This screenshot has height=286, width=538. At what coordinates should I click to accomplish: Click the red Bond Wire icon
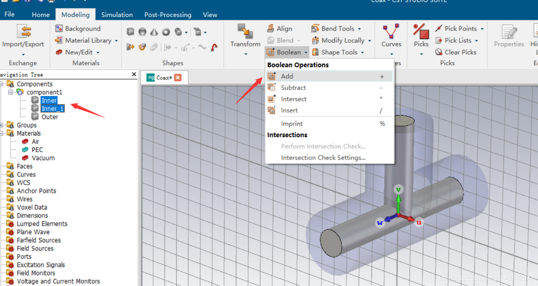tap(214, 47)
